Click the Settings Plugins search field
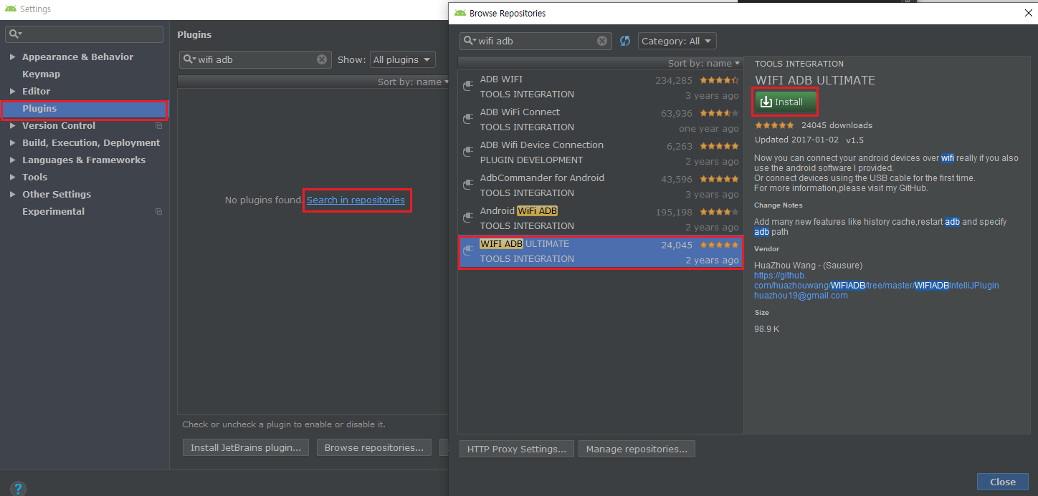Image resolution: width=1038 pixels, height=496 pixels. click(254, 59)
